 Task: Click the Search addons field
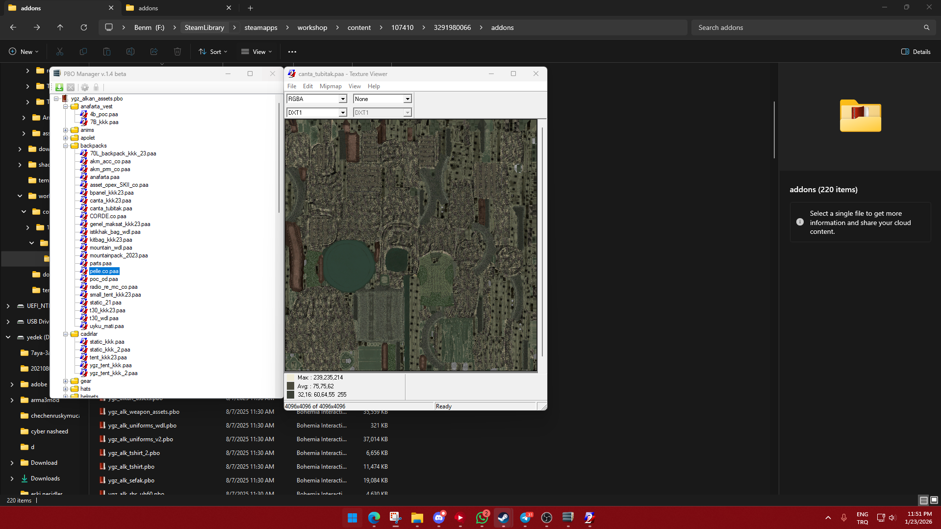814,27
